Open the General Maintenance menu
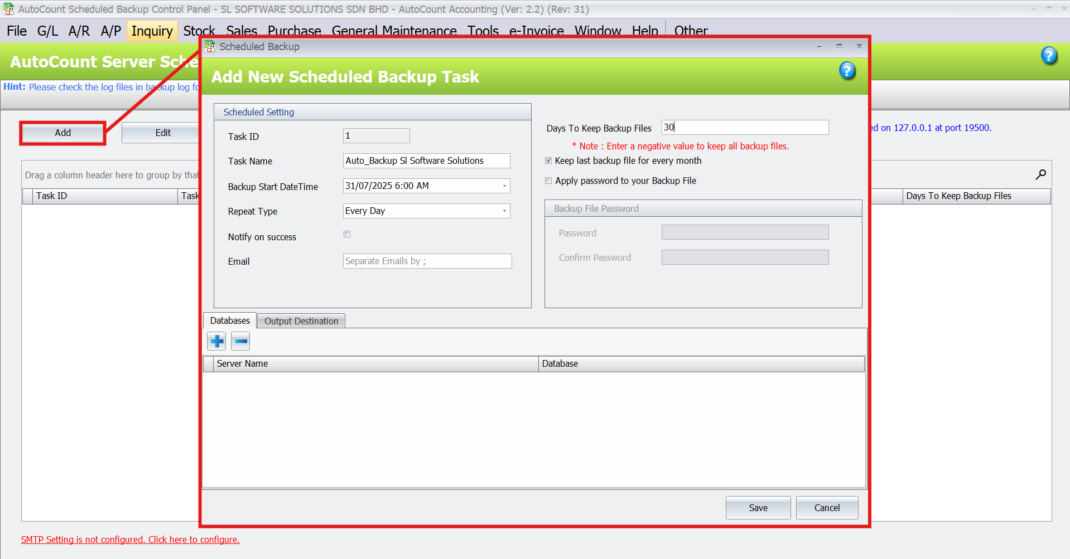This screenshot has width=1070, height=559. click(x=394, y=31)
